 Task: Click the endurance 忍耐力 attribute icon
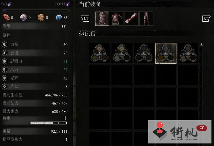4,61
